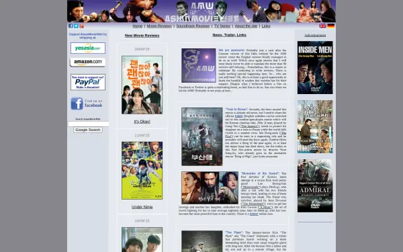This screenshot has width=403, height=252.
Task: Open About the site navigation link
Action: point(246,26)
